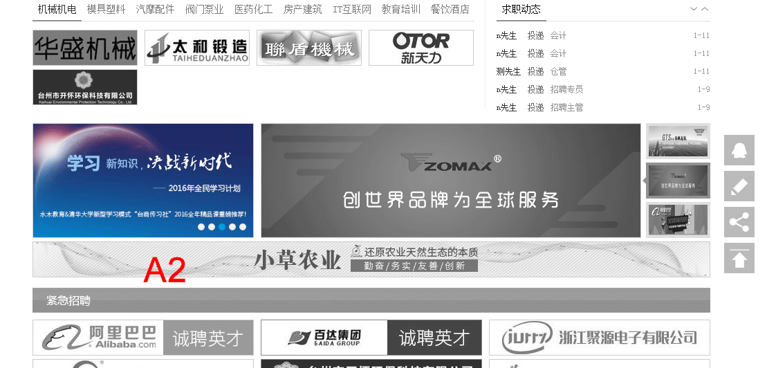The width and height of the screenshot is (776, 368).
Task: Select the 餐饮酒店 industry tab
Action: pyautogui.click(x=450, y=10)
